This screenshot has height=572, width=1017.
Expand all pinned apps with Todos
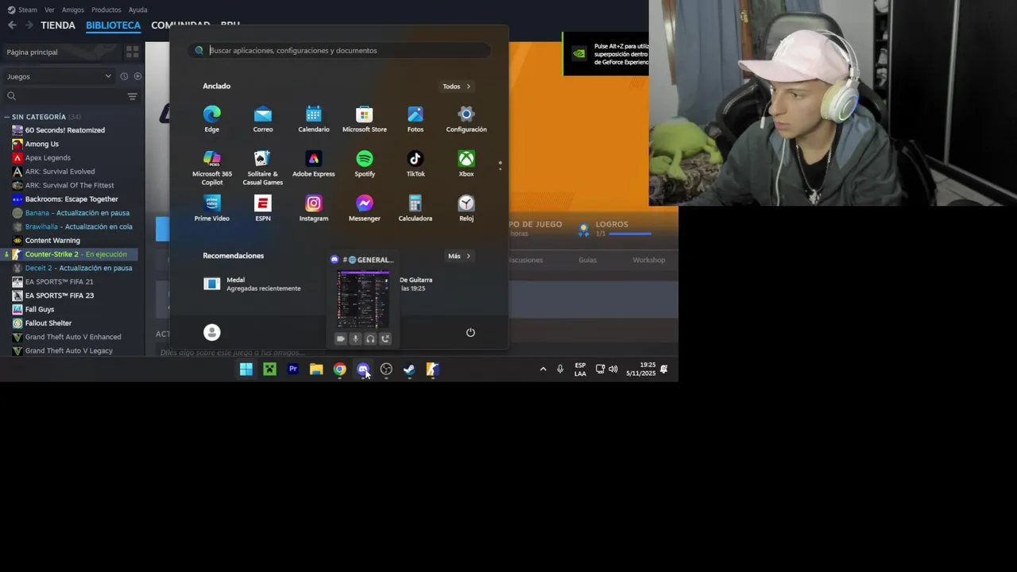457,86
